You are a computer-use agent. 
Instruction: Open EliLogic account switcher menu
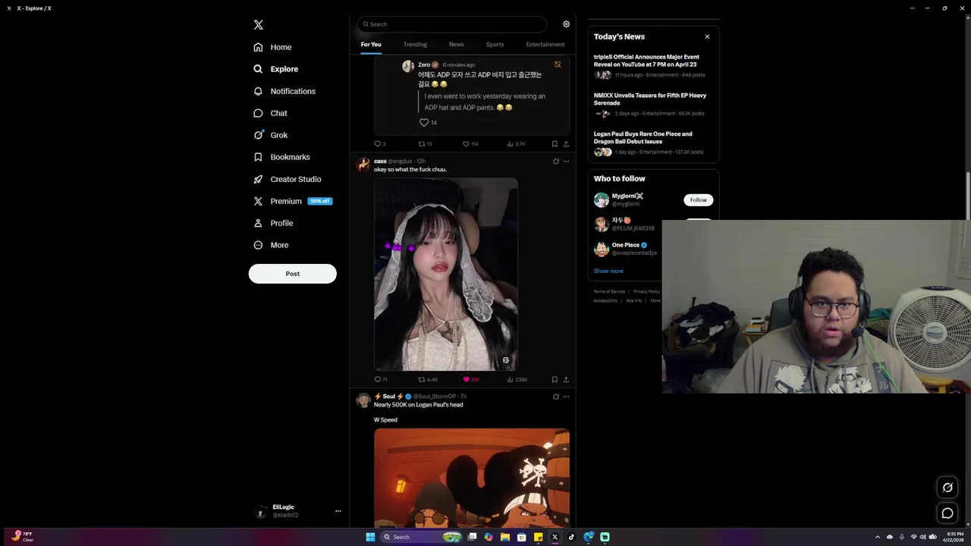pyautogui.click(x=338, y=511)
